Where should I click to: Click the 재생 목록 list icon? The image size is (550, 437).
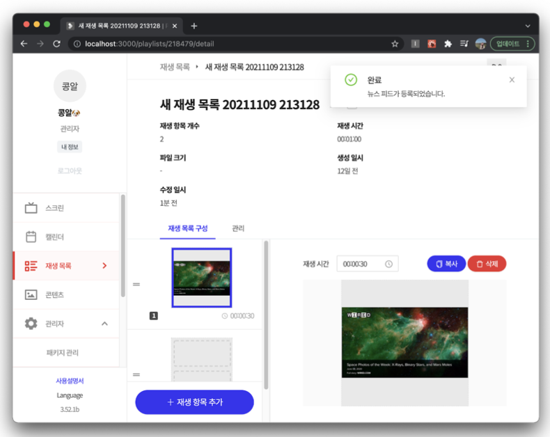point(31,266)
